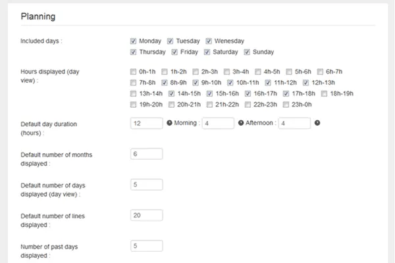Toggle the Sunday checkbox
This screenshot has height=263, width=395.
click(x=248, y=52)
